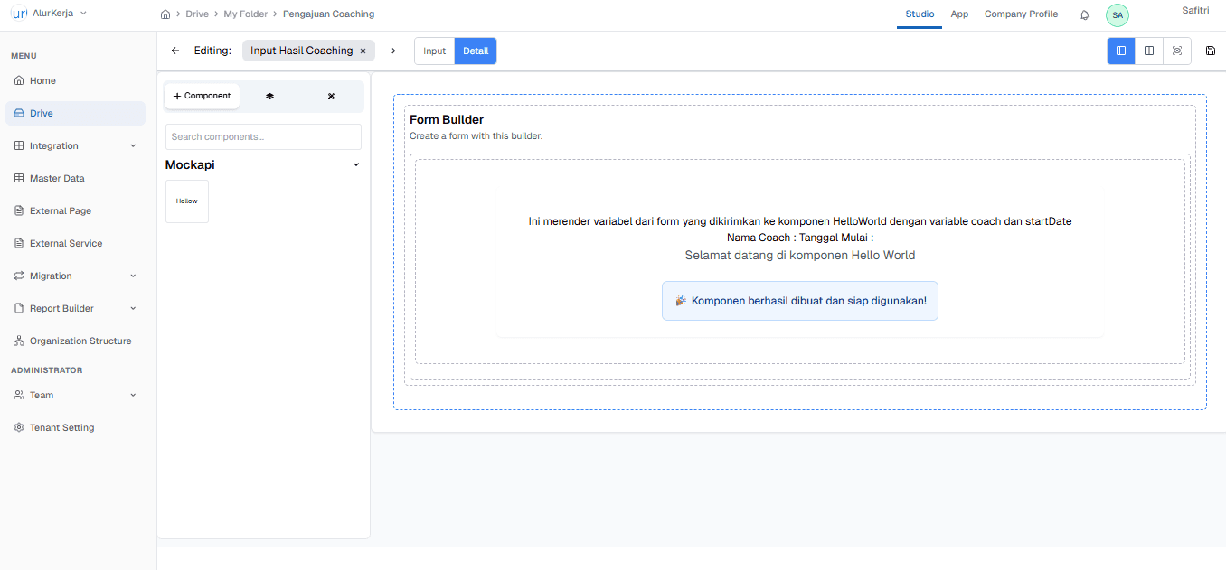Select the left panel layout icon

[1120, 51]
